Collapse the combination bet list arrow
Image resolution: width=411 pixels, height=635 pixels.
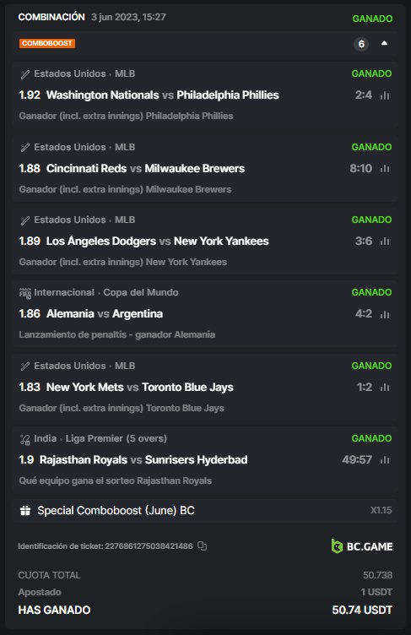point(384,43)
